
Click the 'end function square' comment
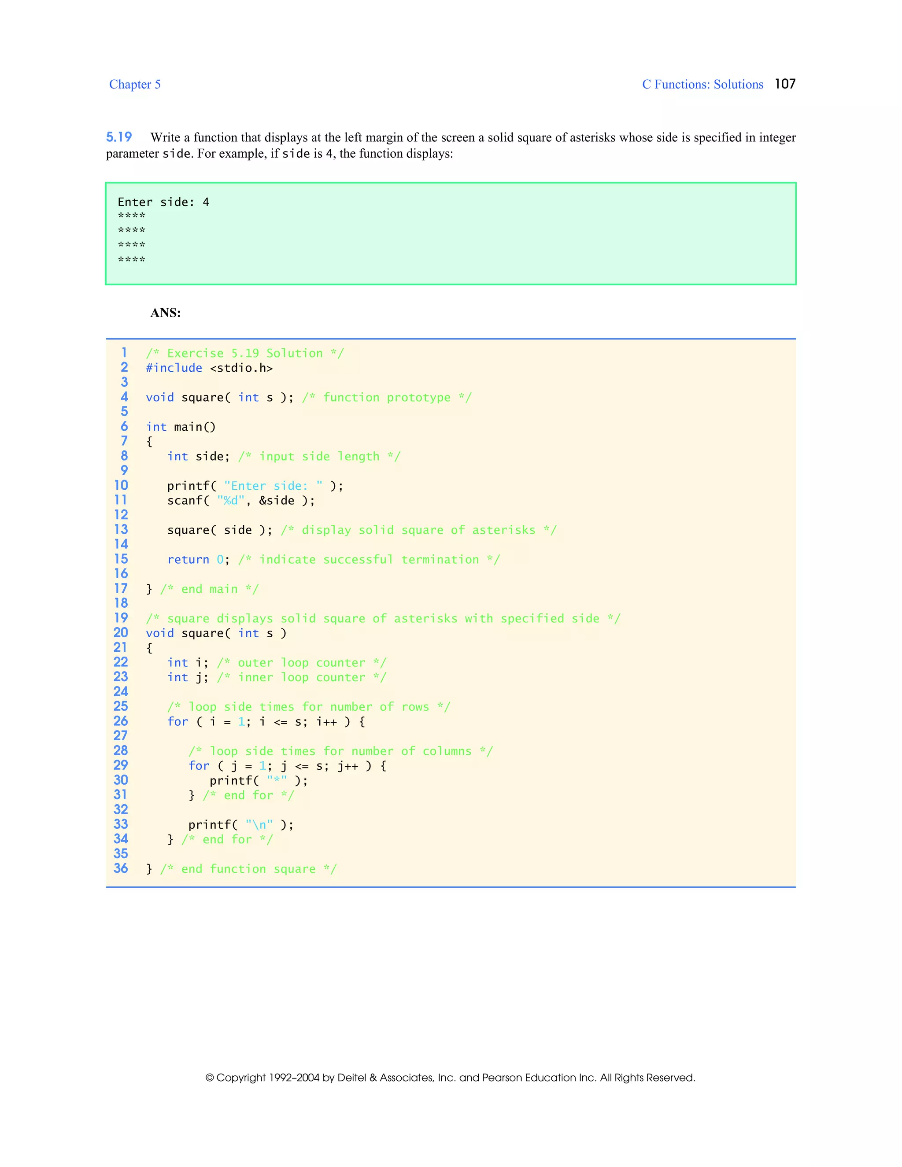click(248, 869)
